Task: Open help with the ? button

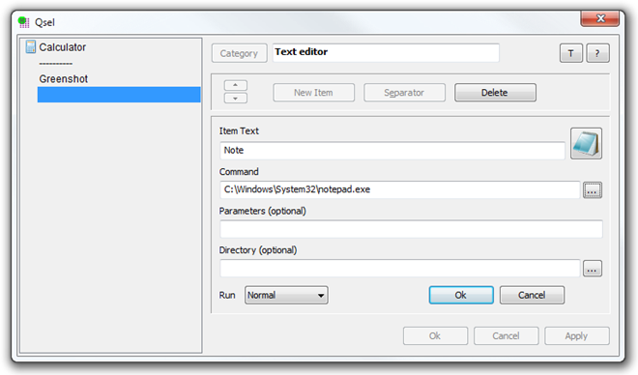Action: (x=597, y=53)
